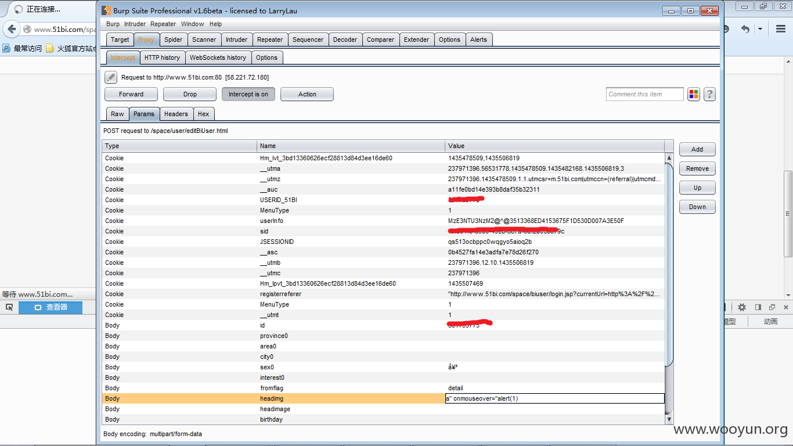Switch to the Scanner tab
Viewport: 793px width, 446px height.
[204, 39]
